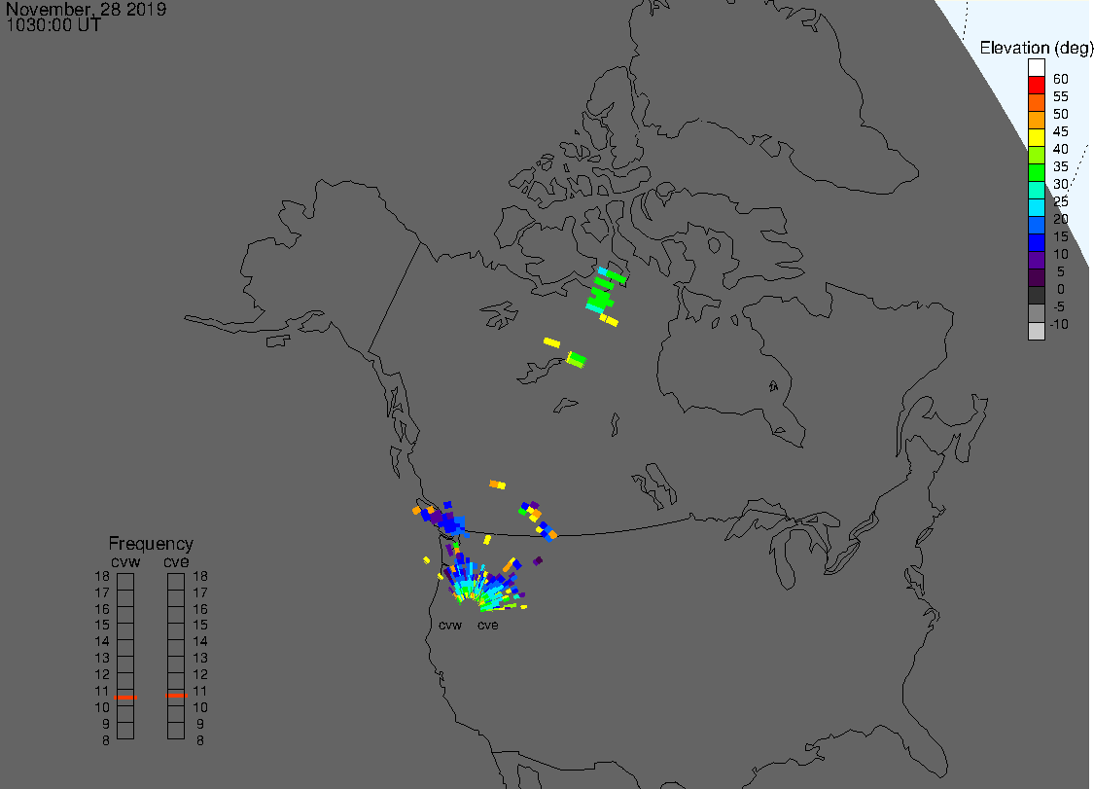Screen dimensions: 1094x789
Task: Click the cve header above frequency scale
Action: (176, 562)
